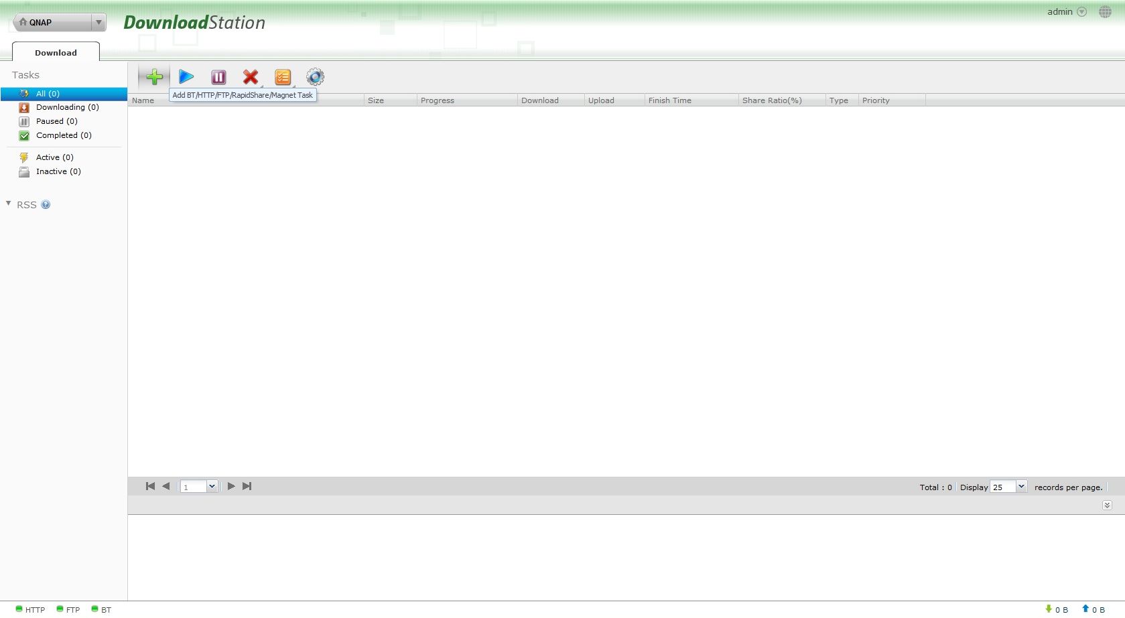Open the records per page dropdown
Viewport: 1125px width, 618px height.
1021,487
